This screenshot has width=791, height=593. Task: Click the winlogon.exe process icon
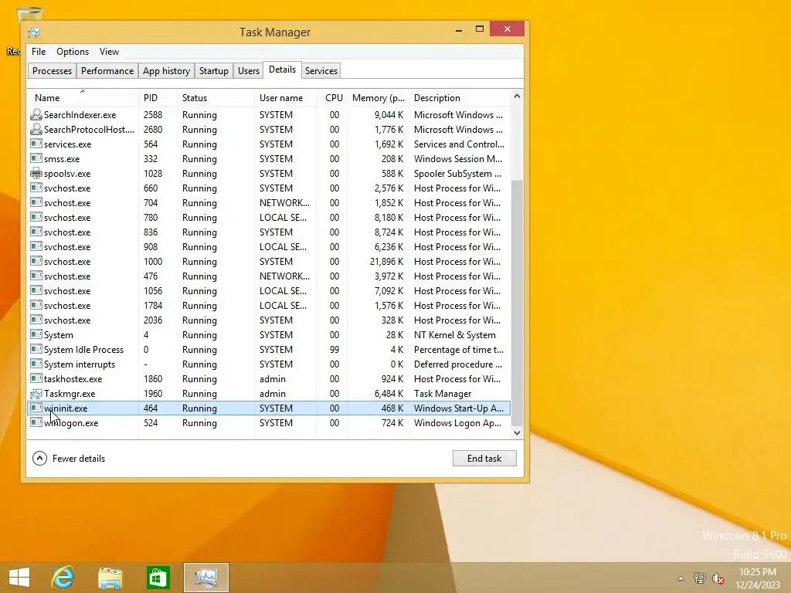pos(36,422)
